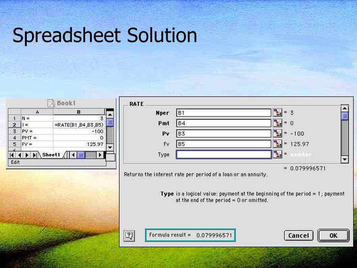Open help with the question mark icon
Screen dimensions: 357x268
coord(129,236)
